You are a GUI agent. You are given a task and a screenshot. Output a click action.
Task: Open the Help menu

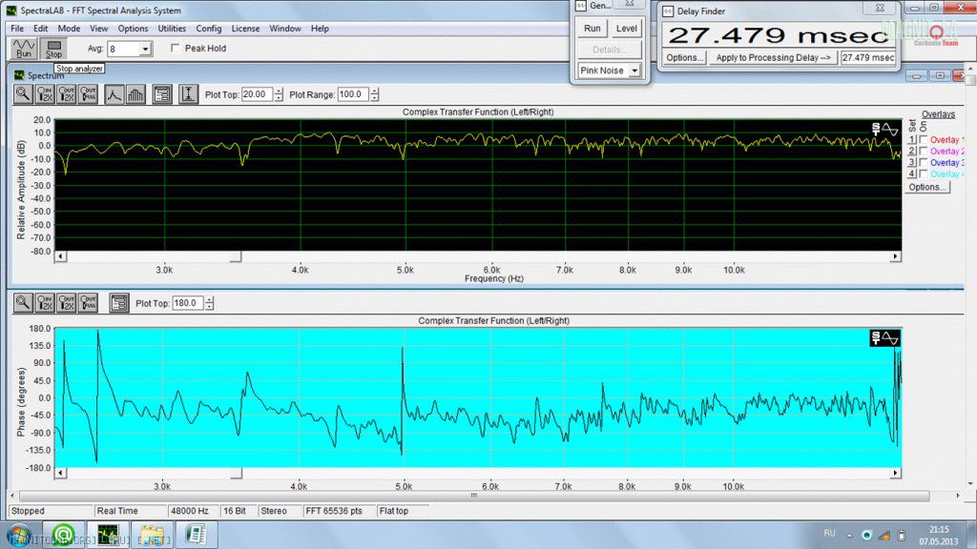pyautogui.click(x=320, y=29)
